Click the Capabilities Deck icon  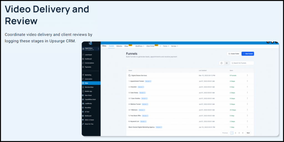pos(83,100)
